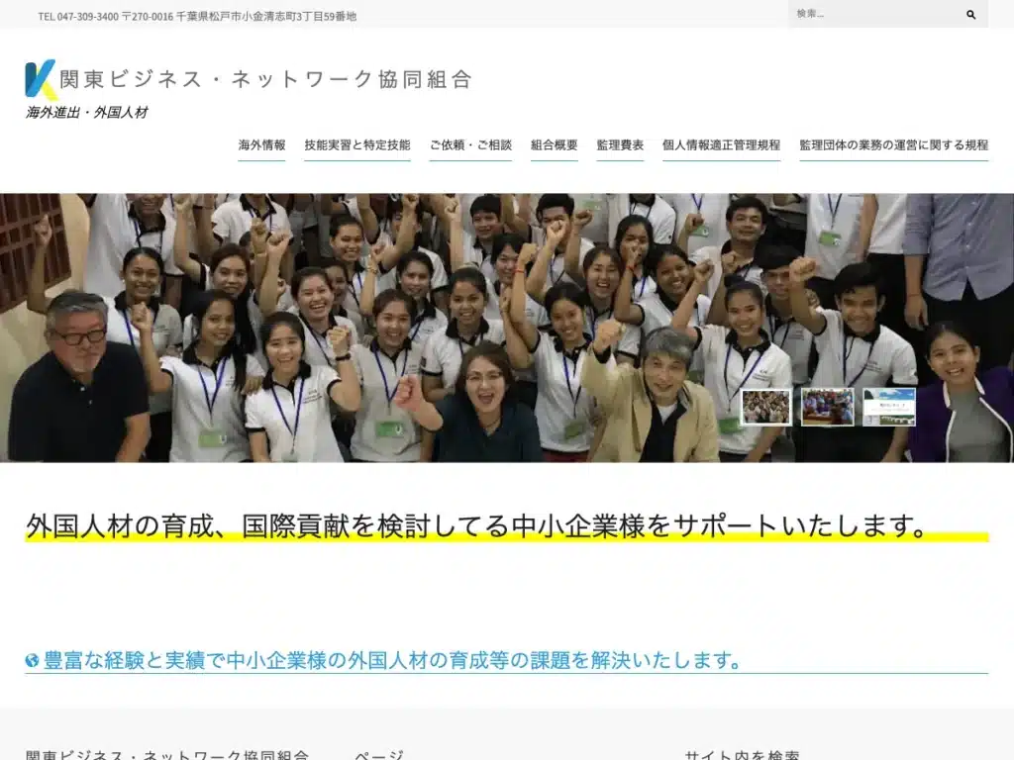Viewport: 1014px width, 760px height.
Task: Open the 技能実習と特定技能 menu item
Action: 357,145
